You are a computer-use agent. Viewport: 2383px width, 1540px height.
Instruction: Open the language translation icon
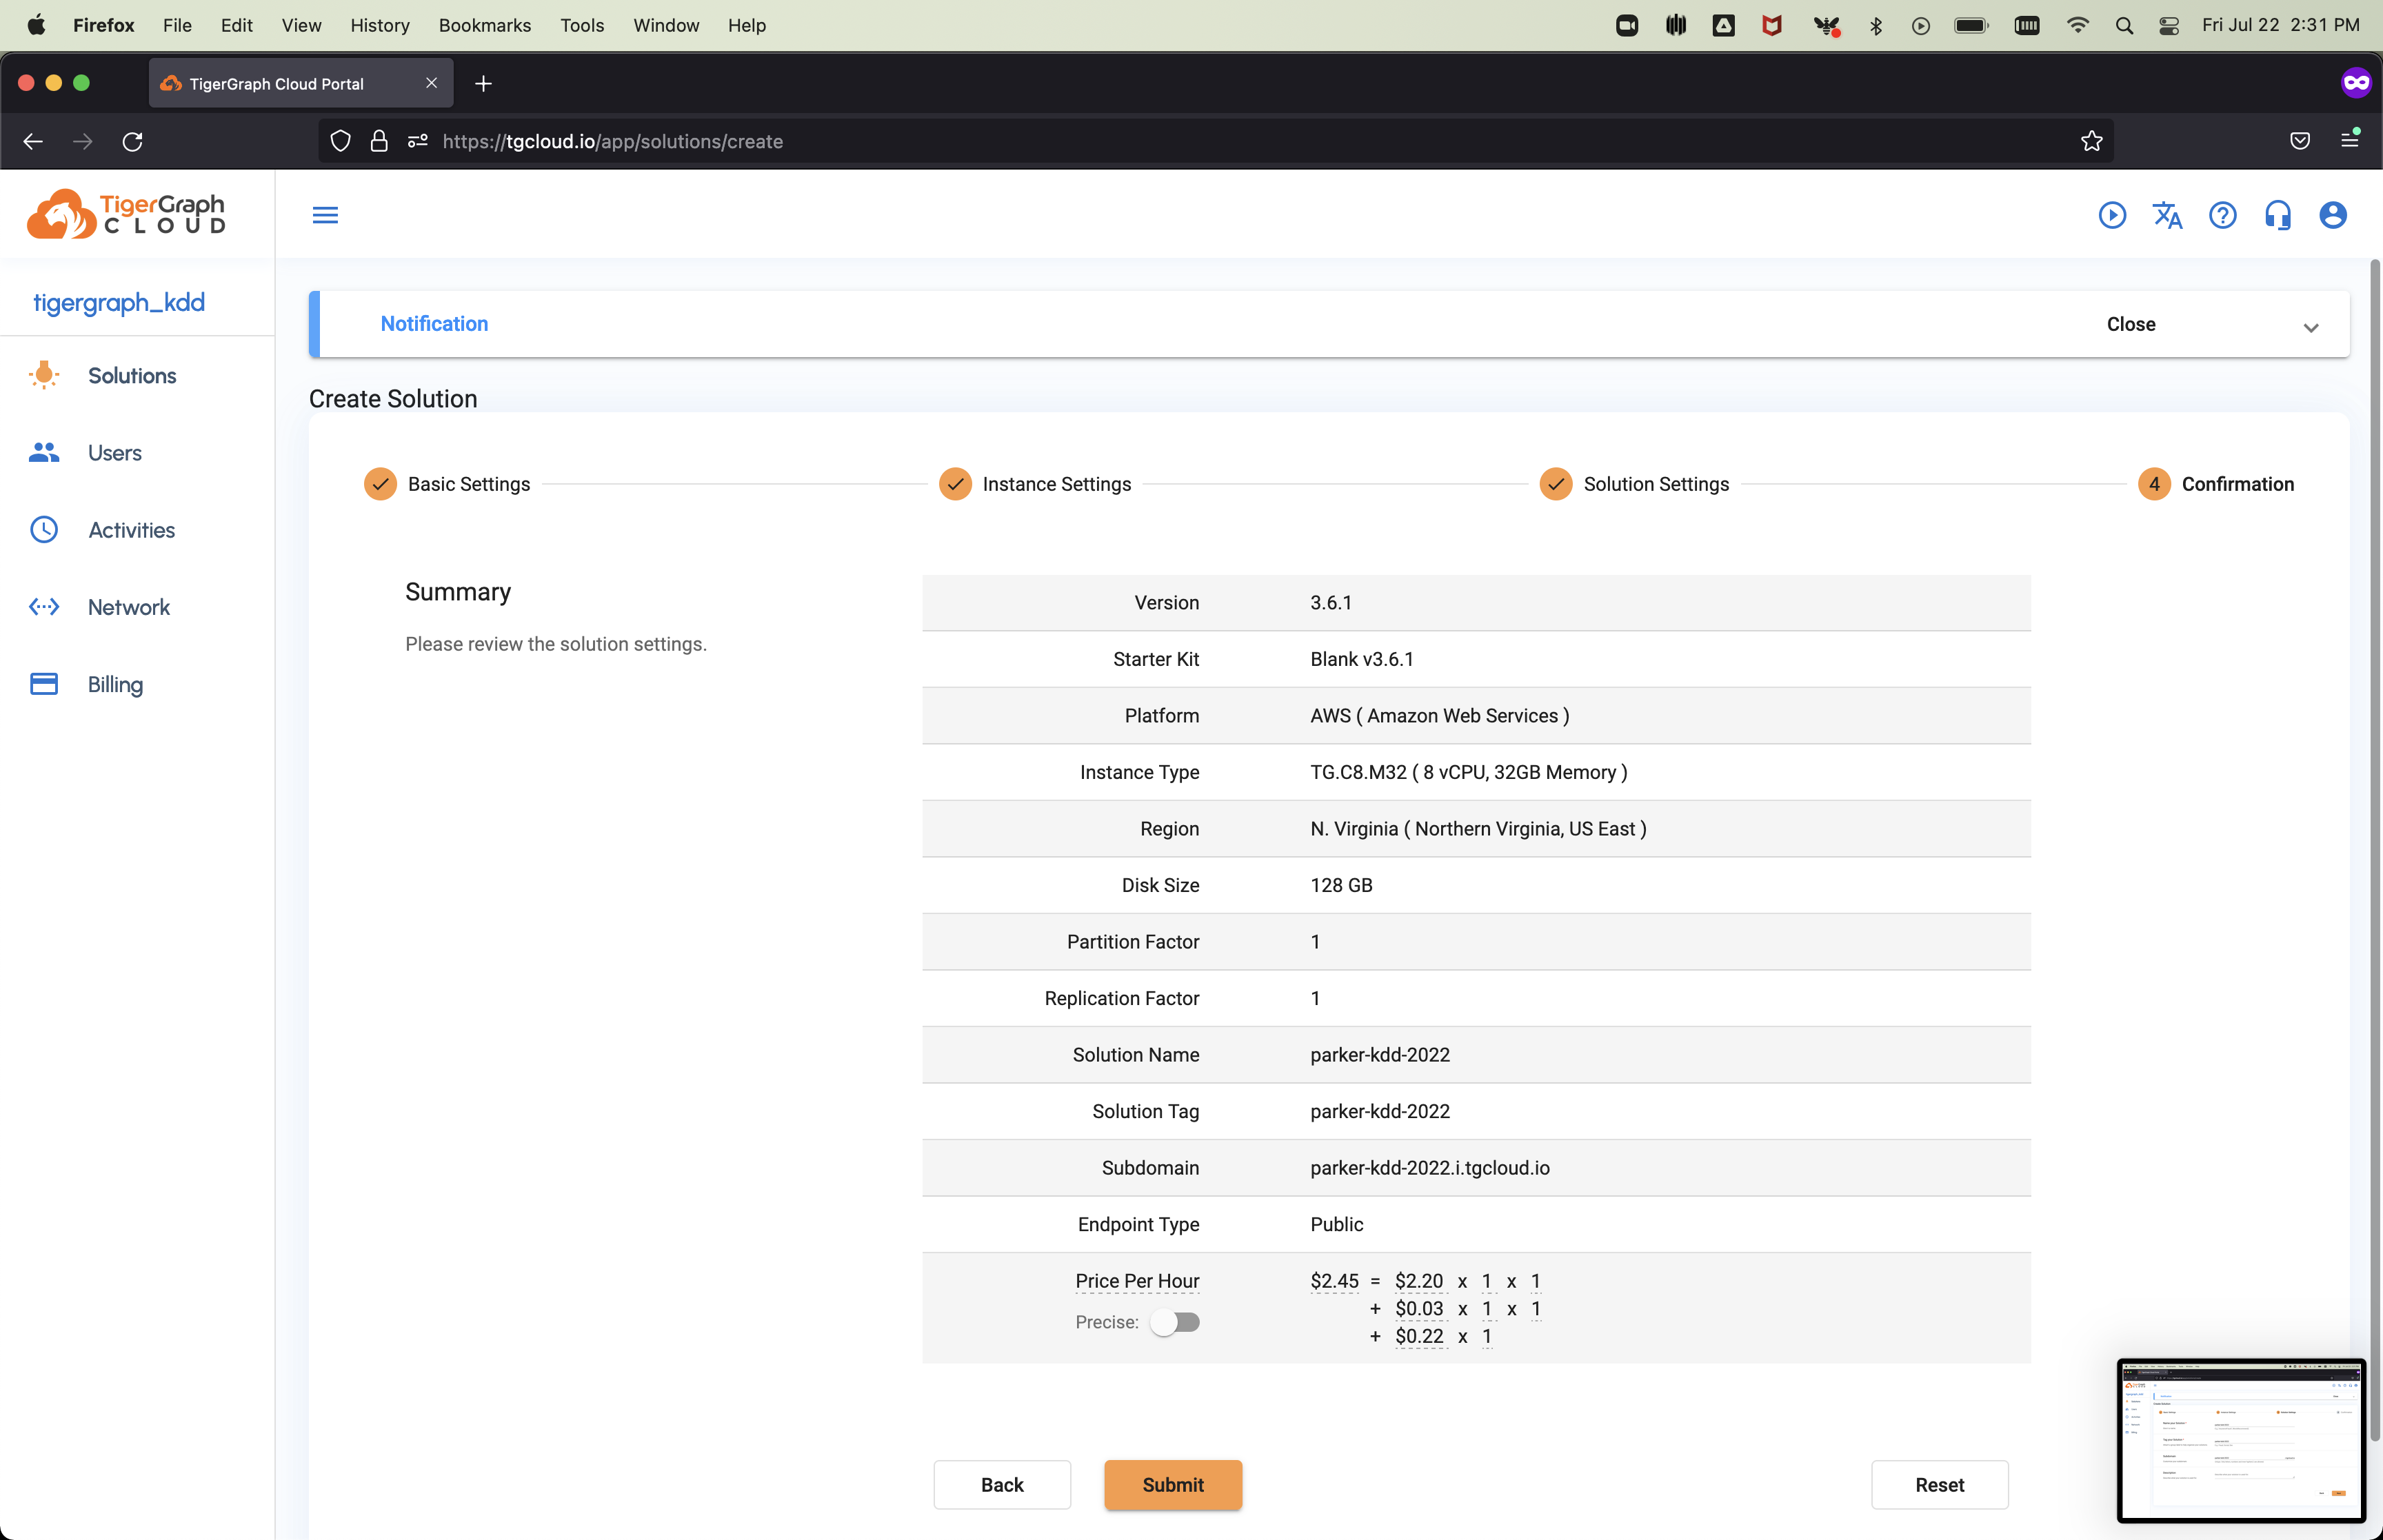[2167, 215]
